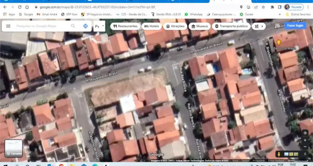Show hidden bookmarks with double chevron

pos(279,14)
